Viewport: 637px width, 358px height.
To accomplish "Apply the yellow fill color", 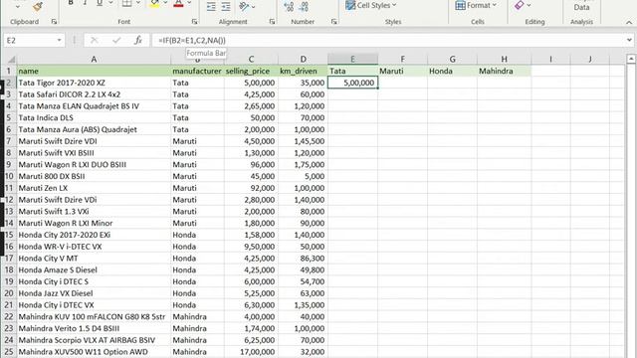I will point(155,4).
